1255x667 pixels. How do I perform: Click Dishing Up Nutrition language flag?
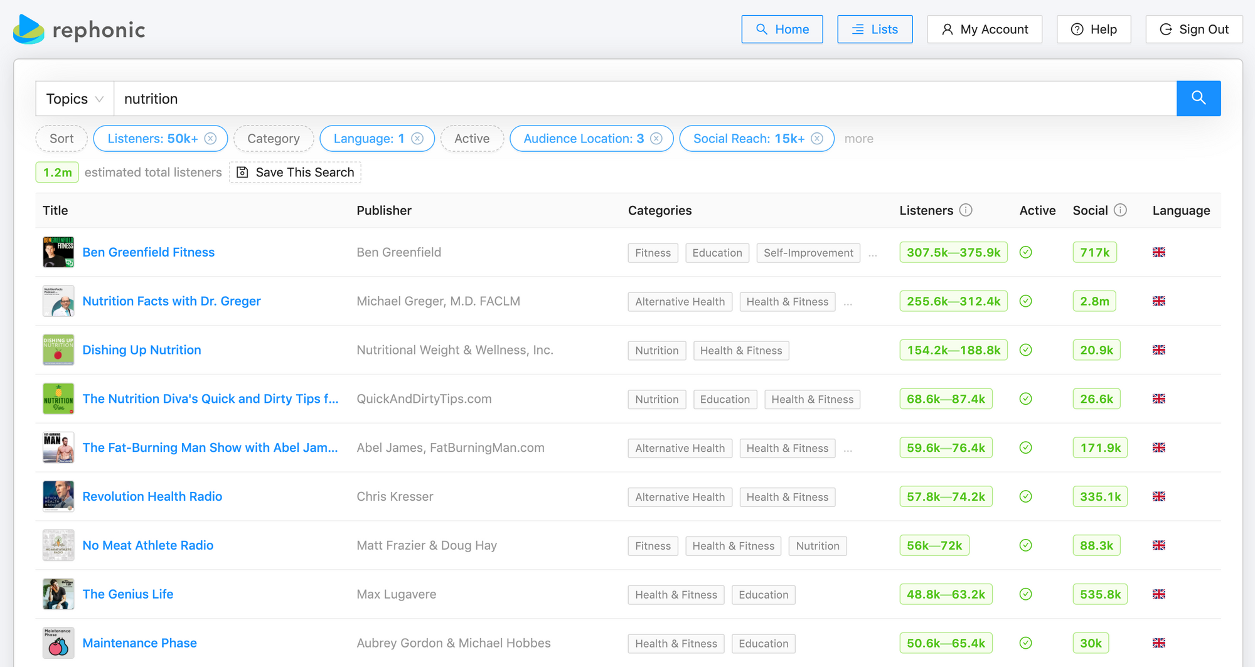(1159, 350)
